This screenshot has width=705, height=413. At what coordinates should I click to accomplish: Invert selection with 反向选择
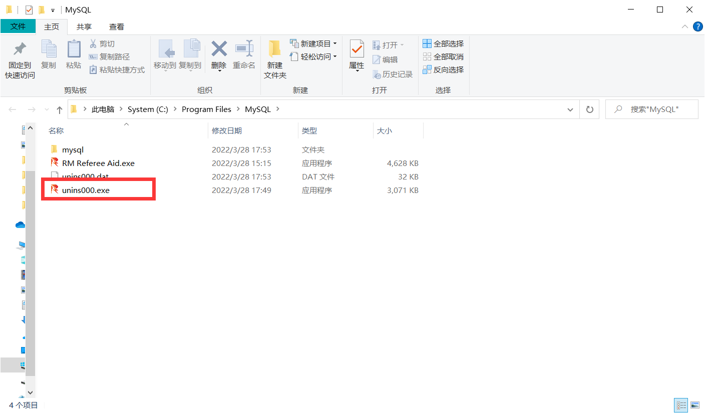click(443, 70)
